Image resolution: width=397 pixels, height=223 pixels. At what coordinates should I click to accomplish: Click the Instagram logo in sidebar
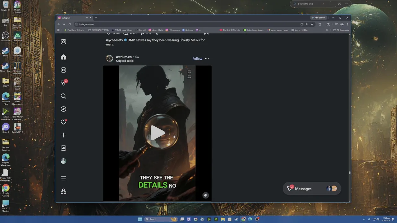pos(63,42)
